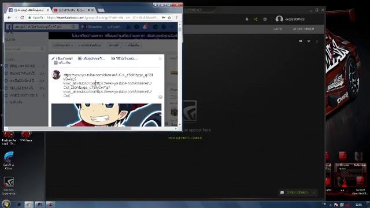The height and width of the screenshot is (208, 370).
Task: Click the Facebook search magnifier icon
Action: click(x=73, y=27)
